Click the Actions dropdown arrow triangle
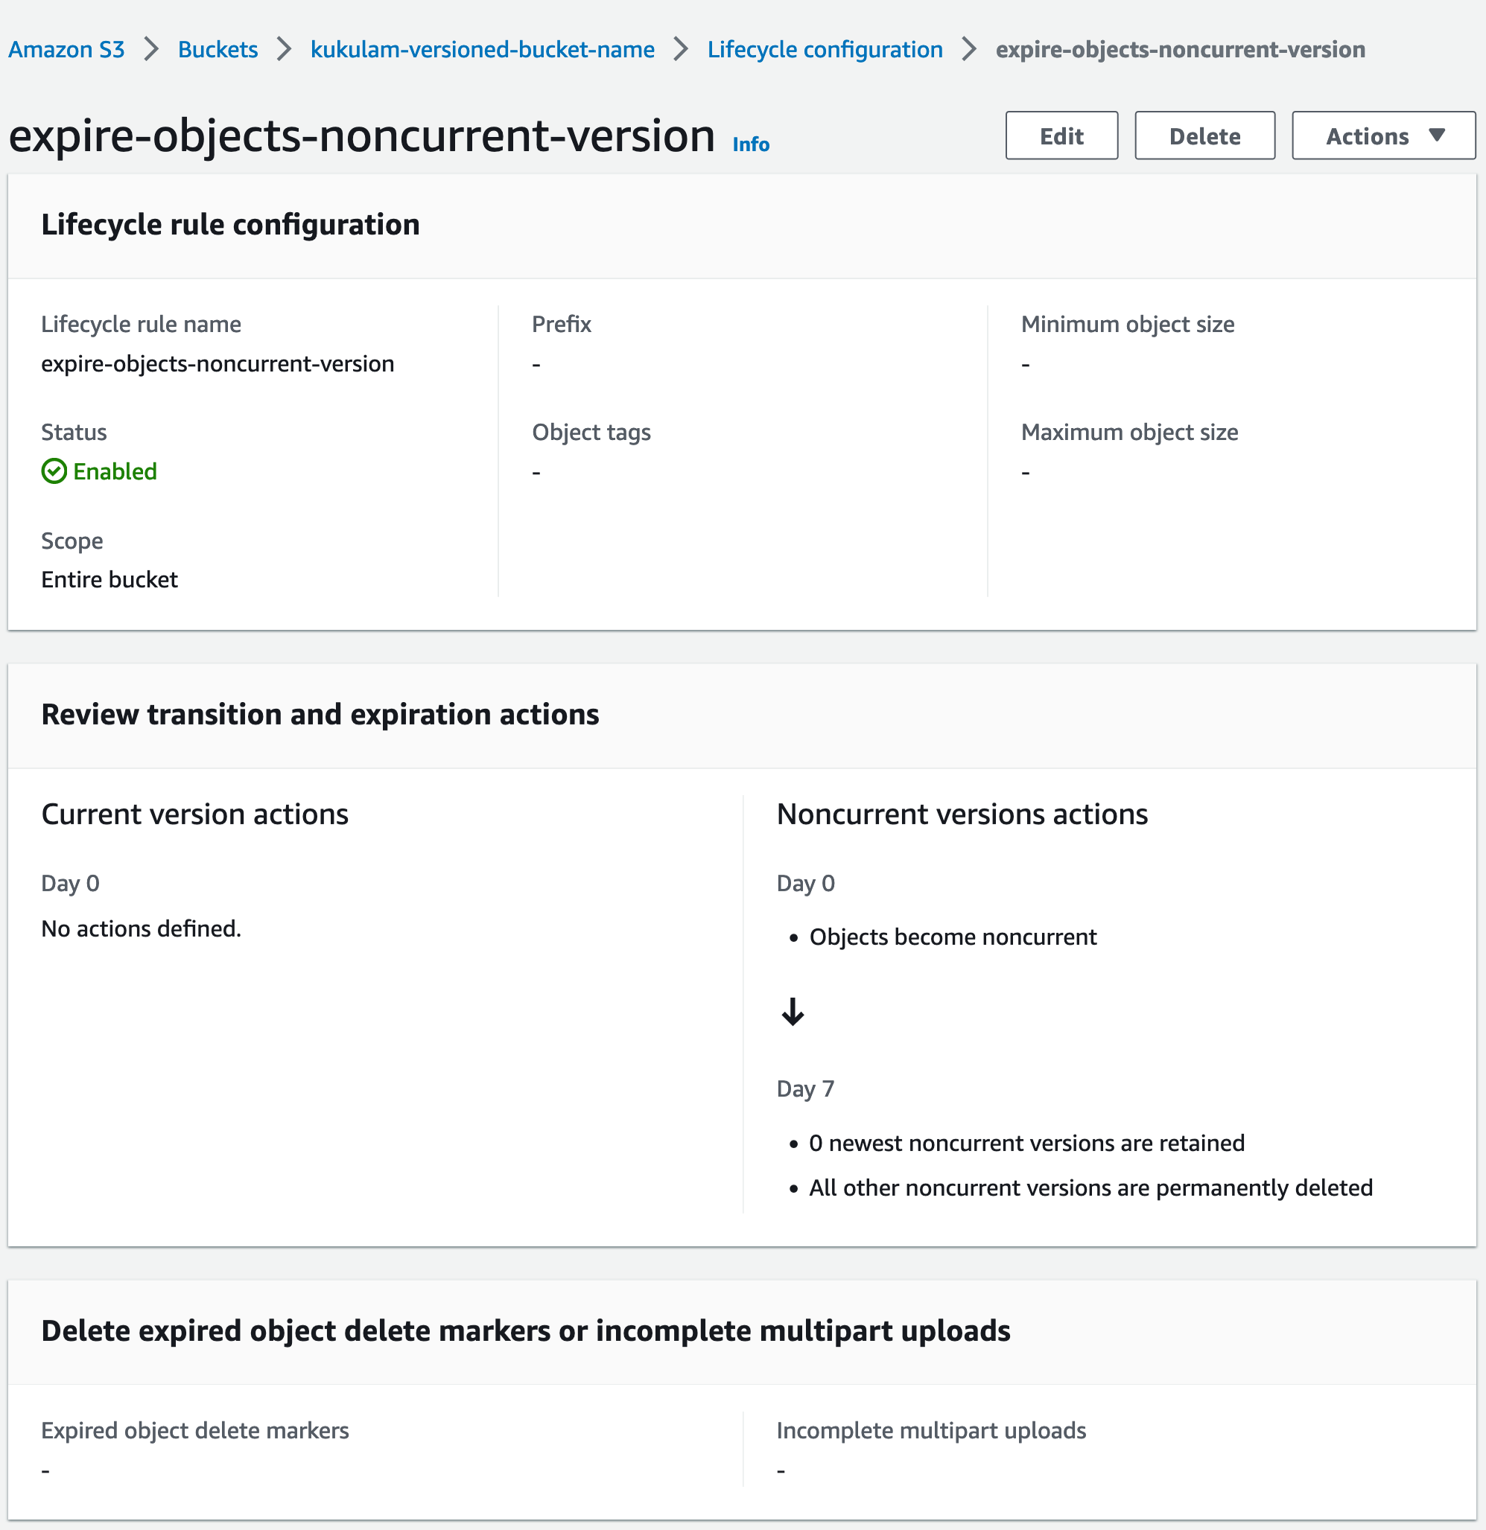The width and height of the screenshot is (1486, 1530). coord(1436,135)
